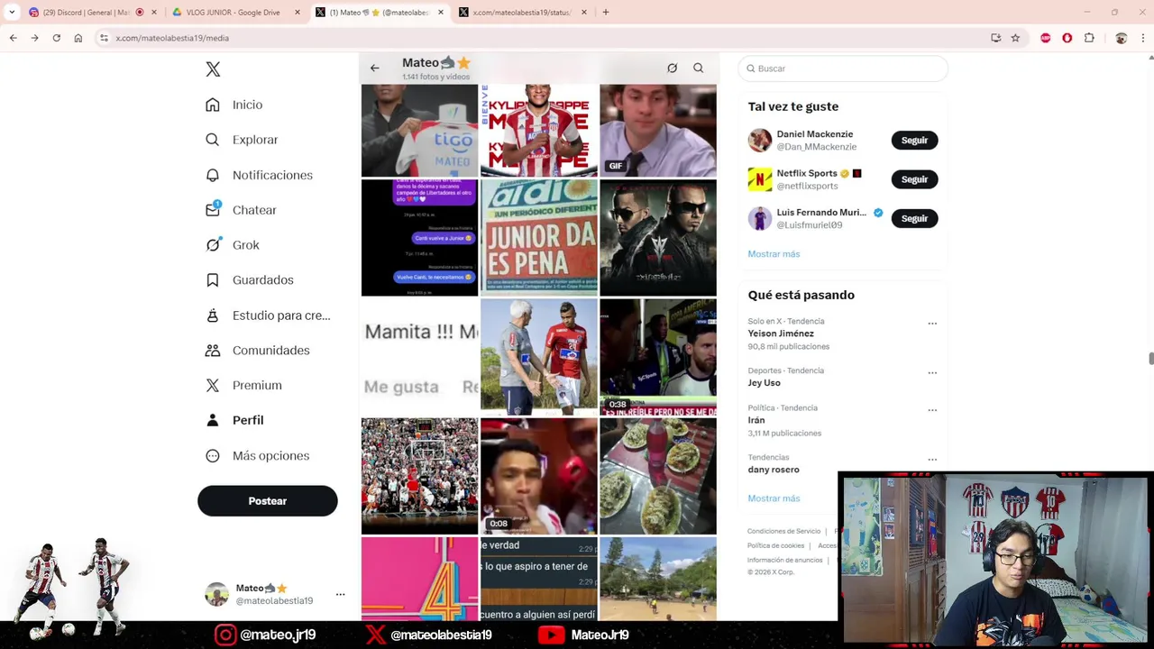
Task: Open Notificaciones bell icon
Action: (213, 175)
